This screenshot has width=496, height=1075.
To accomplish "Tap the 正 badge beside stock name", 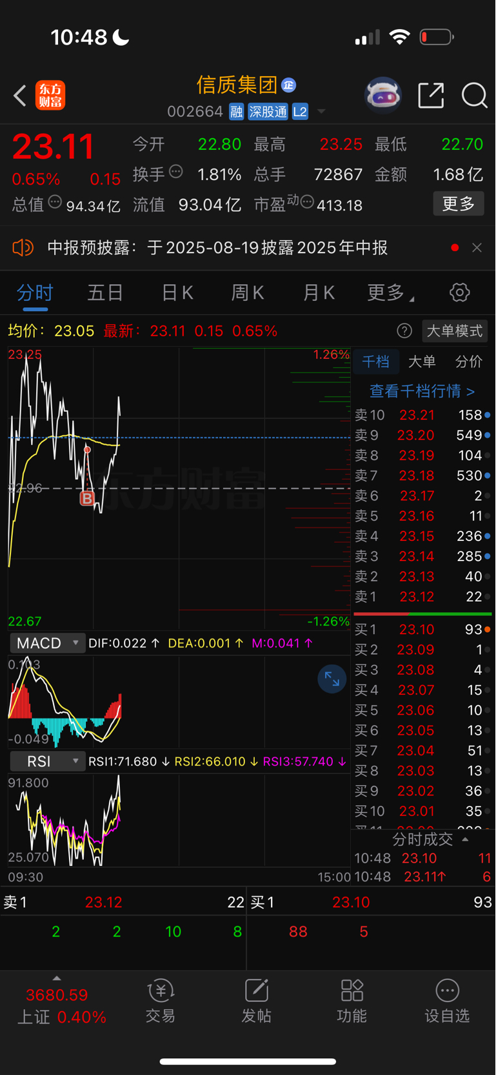I will click(x=288, y=85).
